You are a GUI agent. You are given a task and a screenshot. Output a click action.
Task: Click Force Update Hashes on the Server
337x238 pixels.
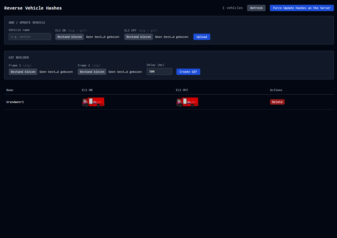pos(302,8)
